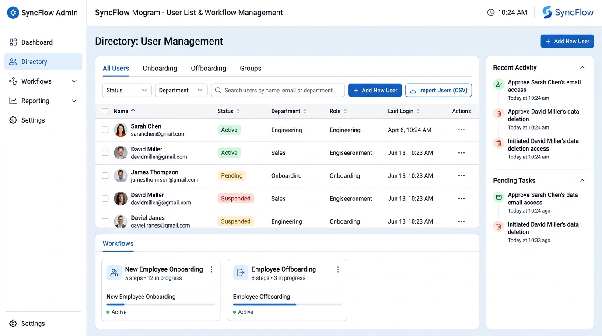
Task: Open the Department filter dropdown
Action: pos(181,90)
